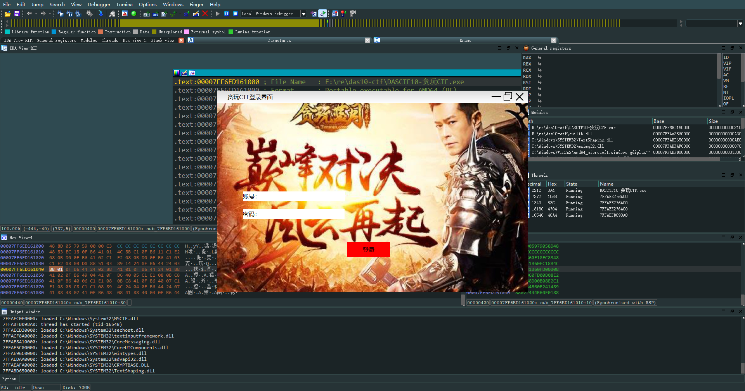745x391 pixels.
Task: Close the Structures tab
Action: click(367, 40)
